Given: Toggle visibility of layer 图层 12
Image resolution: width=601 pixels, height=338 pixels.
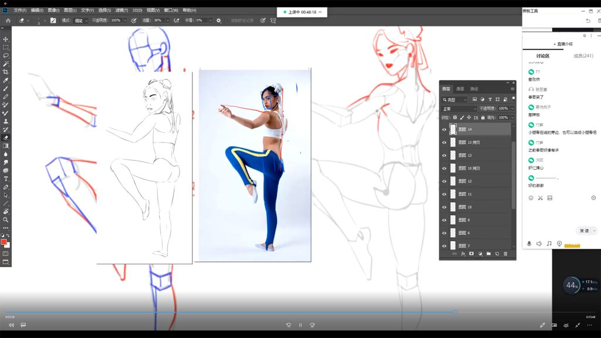Looking at the screenshot, I should 444,181.
